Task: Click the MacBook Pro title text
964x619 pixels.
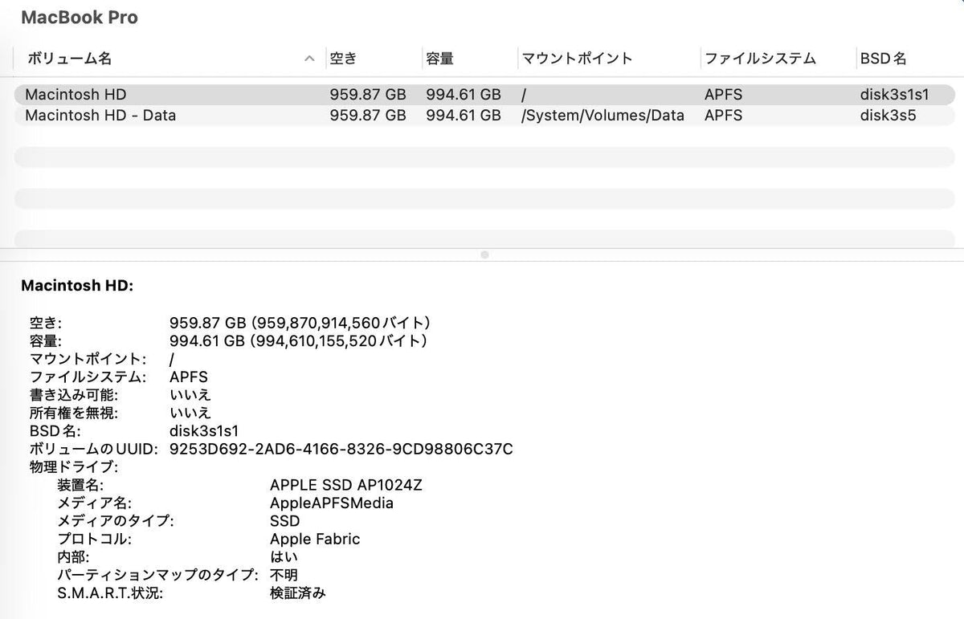Action: (80, 18)
